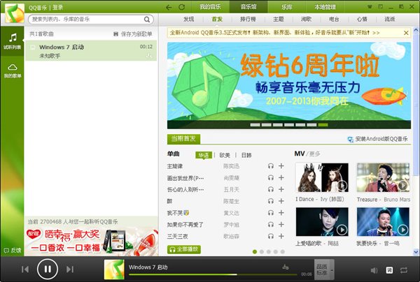The height and width of the screenshot is (282, 420).
Task: Go to second page dot of singles list
Action: [x=262, y=251]
